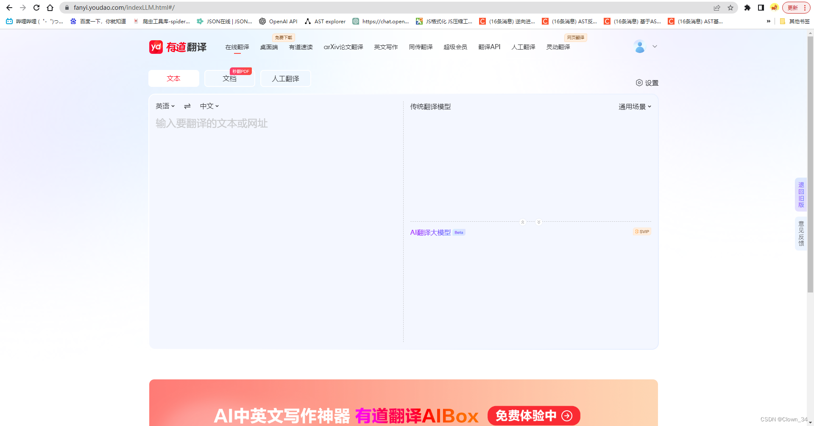Switch to the 文档 document translation tab
This screenshot has width=814, height=426.
click(229, 78)
